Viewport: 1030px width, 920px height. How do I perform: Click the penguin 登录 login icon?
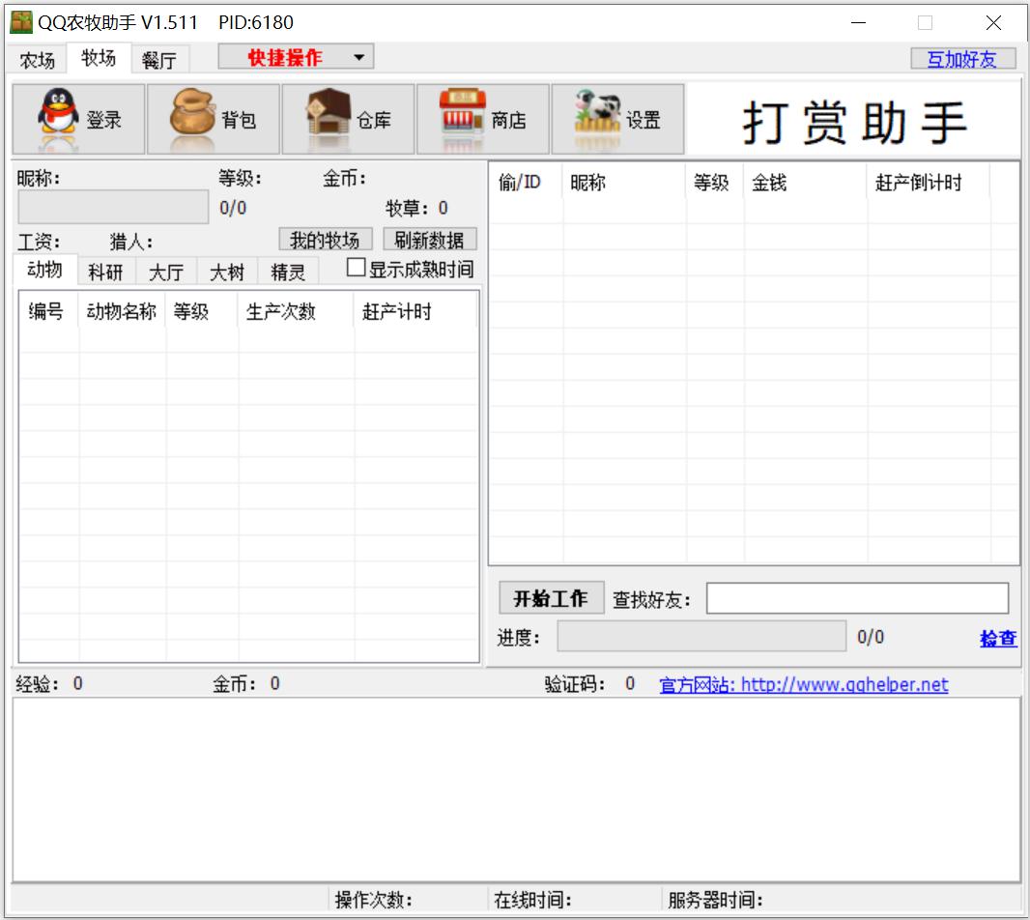60,119
